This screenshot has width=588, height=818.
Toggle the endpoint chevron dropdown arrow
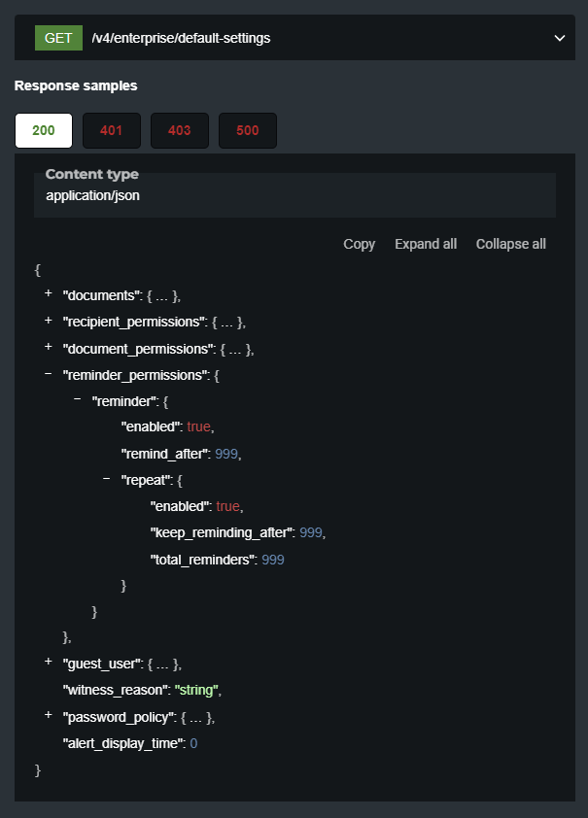(560, 38)
